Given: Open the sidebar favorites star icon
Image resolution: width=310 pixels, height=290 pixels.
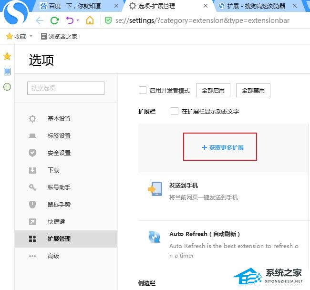Looking at the screenshot, I should (x=7, y=57).
